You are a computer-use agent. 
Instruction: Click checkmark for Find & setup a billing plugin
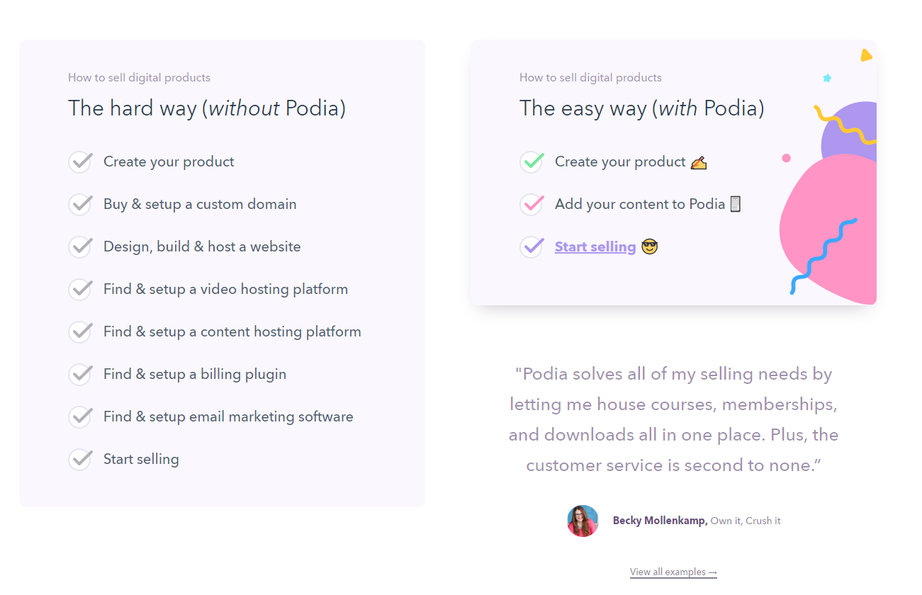(x=80, y=374)
